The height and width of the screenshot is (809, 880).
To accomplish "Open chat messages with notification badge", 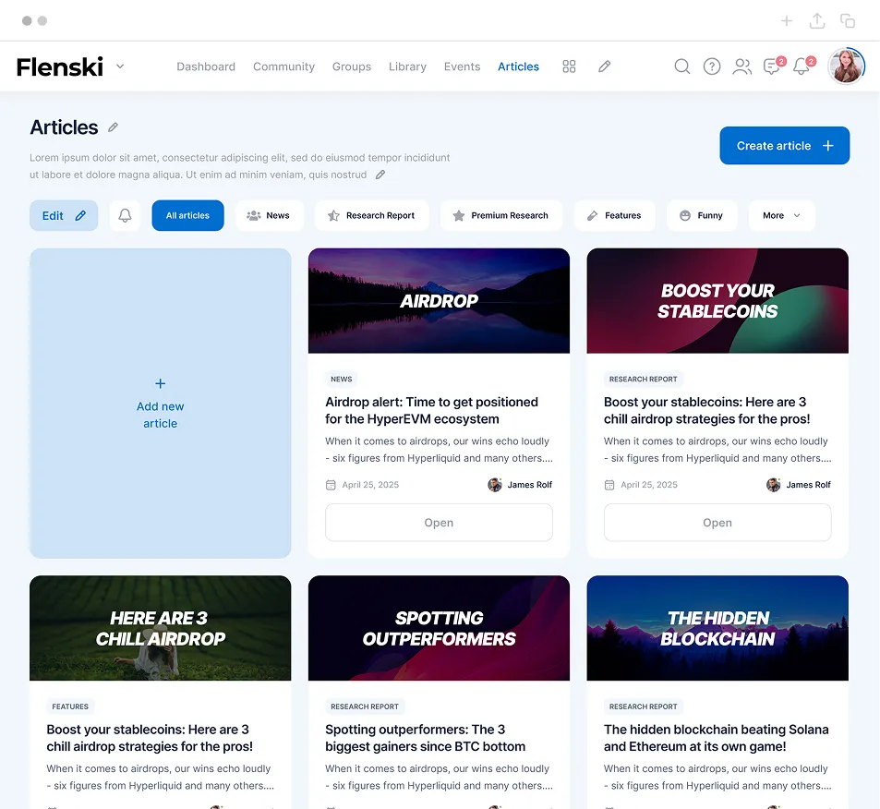I will click(x=772, y=66).
